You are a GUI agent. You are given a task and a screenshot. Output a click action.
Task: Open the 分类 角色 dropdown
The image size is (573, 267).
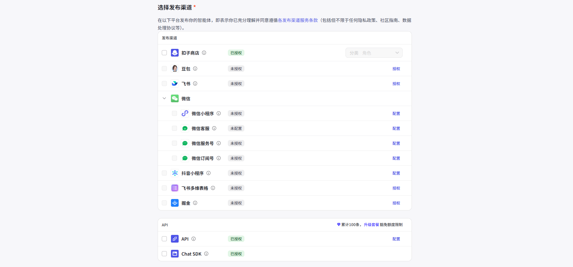(374, 53)
